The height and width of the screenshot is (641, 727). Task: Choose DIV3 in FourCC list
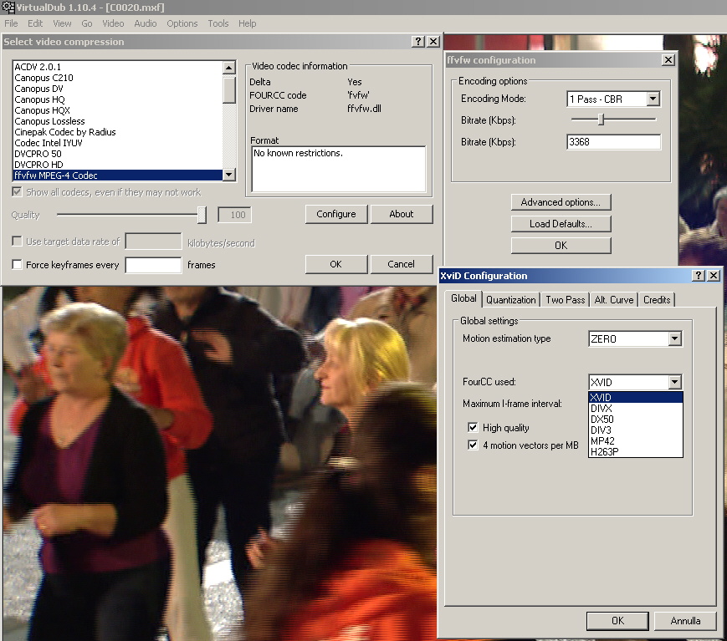(x=636, y=430)
